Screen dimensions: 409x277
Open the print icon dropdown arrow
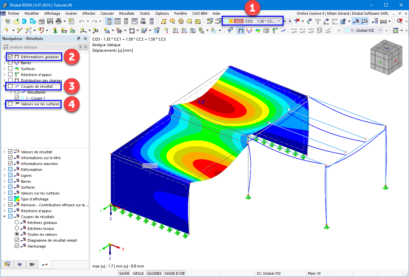coord(65,21)
